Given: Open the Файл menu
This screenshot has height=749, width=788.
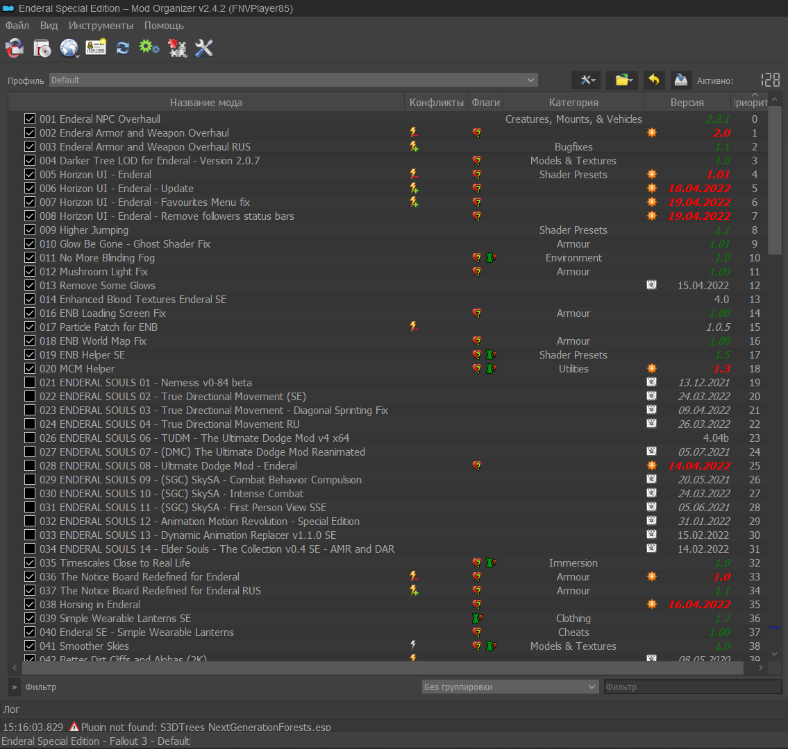Looking at the screenshot, I should click(17, 26).
